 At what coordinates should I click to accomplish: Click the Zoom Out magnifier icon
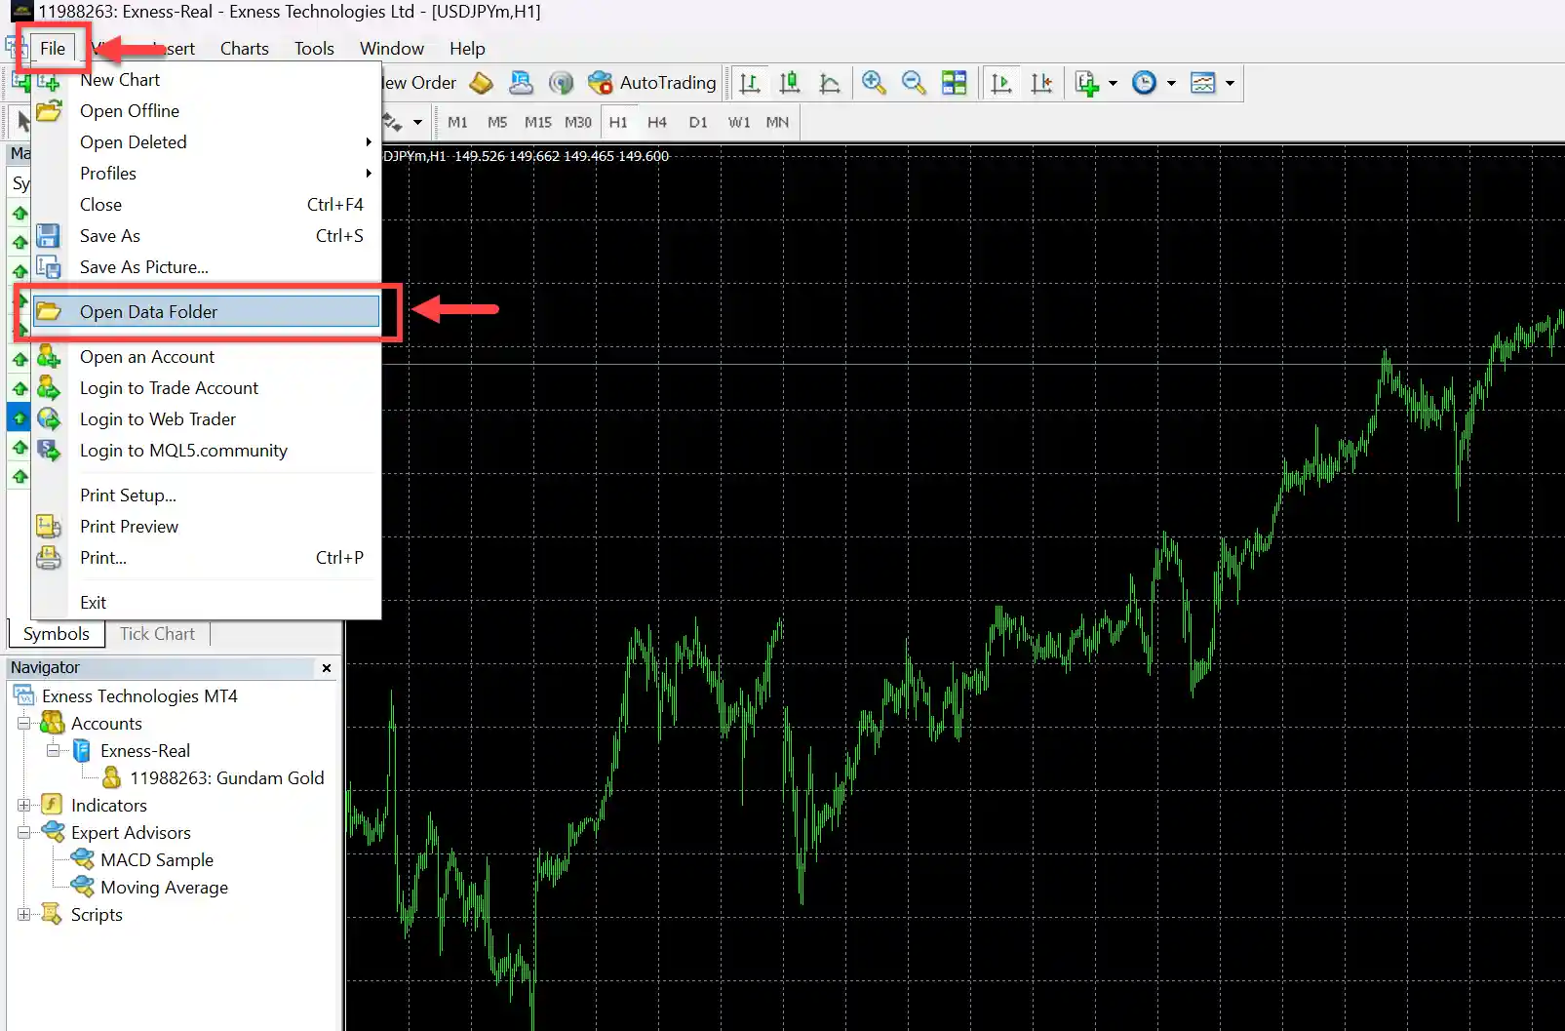(x=914, y=83)
